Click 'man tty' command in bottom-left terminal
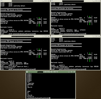The image size is (101, 99). point(15,65)
